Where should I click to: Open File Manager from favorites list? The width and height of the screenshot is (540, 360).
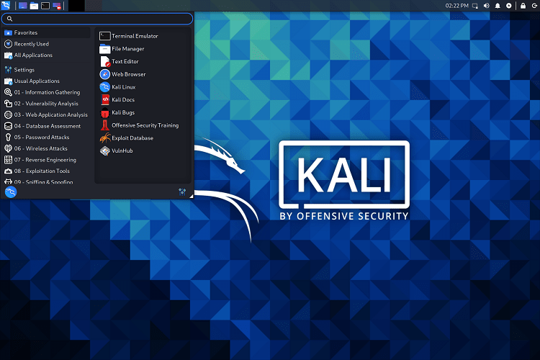pyautogui.click(x=143, y=48)
